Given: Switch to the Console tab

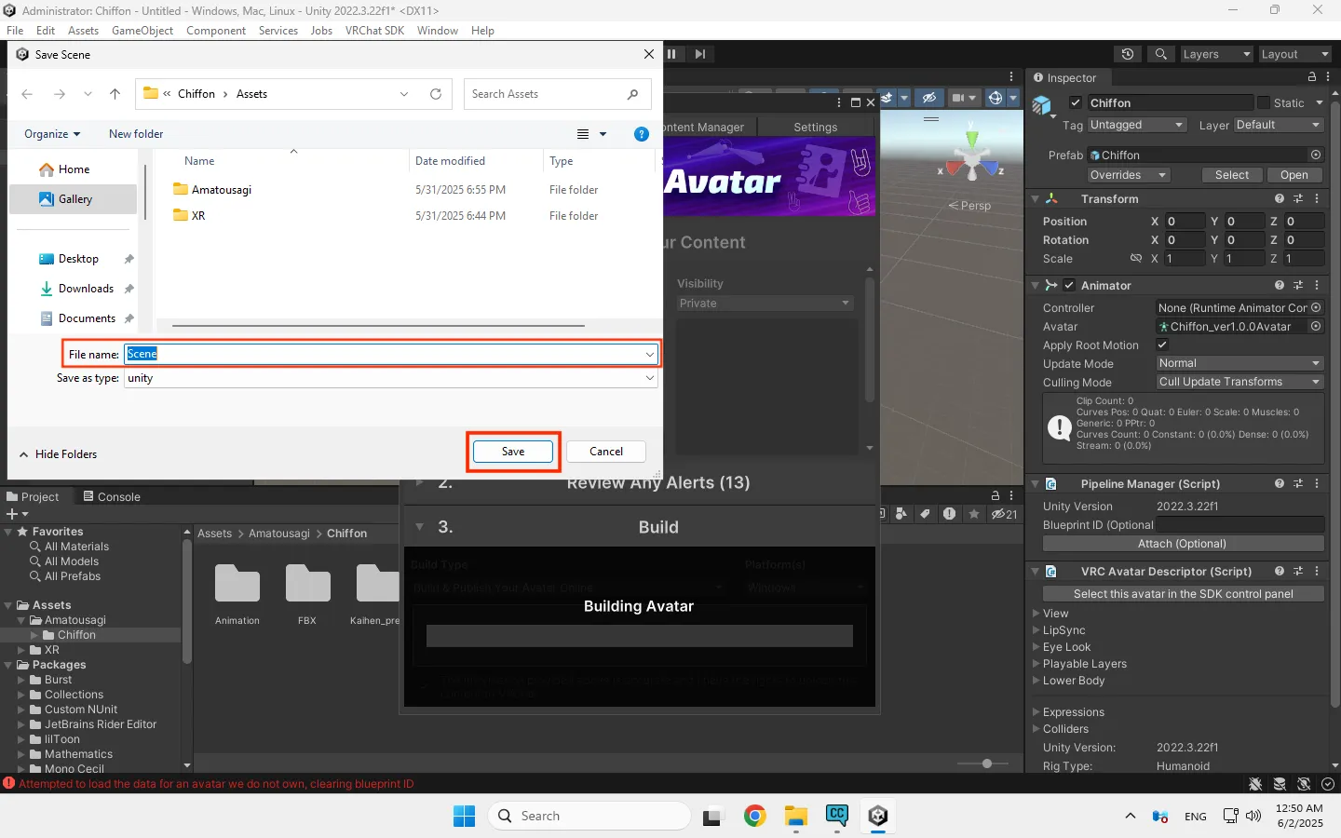Looking at the screenshot, I should click(x=112, y=496).
